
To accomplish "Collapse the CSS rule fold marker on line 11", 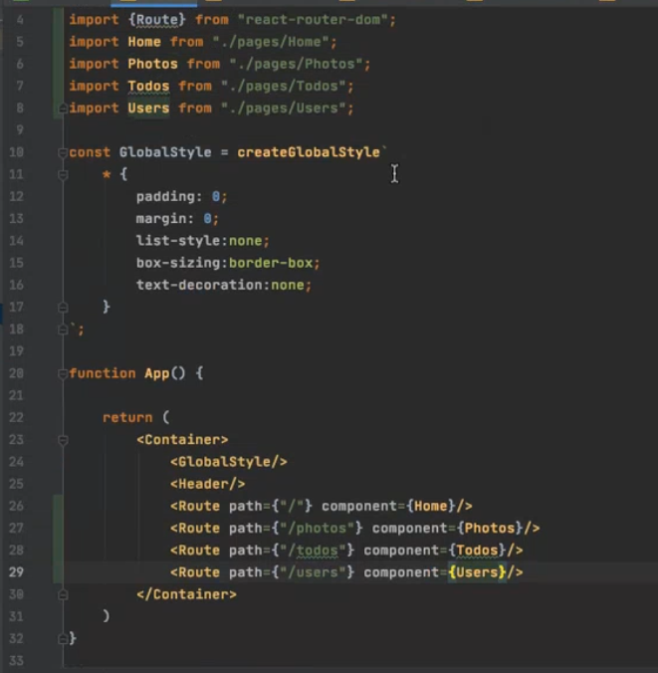I will [x=63, y=174].
